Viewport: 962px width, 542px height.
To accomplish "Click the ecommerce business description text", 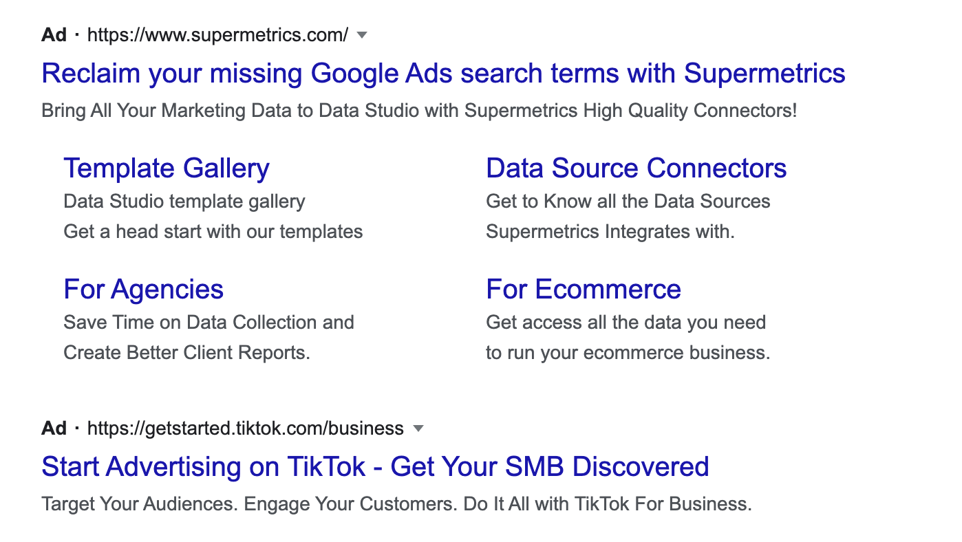I will 628,352.
